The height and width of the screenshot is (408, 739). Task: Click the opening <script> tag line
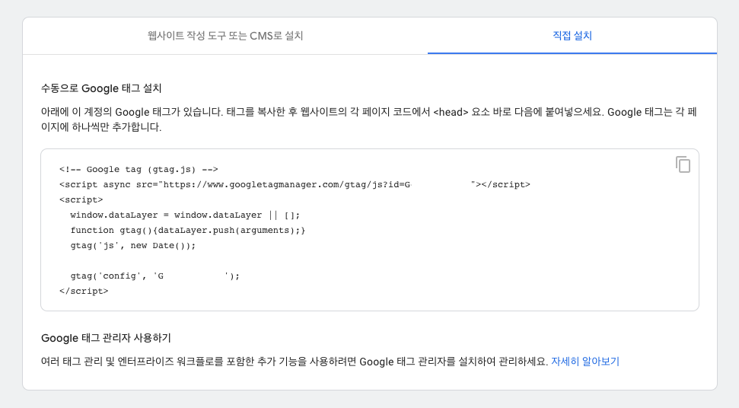point(81,199)
